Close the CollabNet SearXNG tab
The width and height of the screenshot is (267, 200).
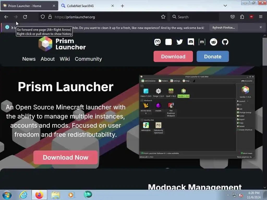[x=113, y=6]
